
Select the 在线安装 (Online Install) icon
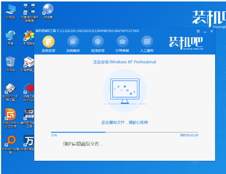pos(98,44)
